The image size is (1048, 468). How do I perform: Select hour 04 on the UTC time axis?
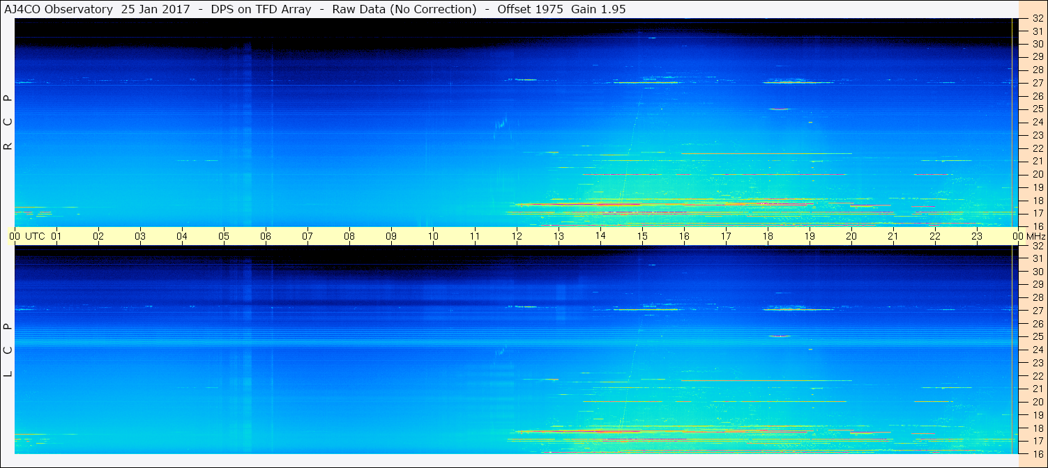coord(182,237)
